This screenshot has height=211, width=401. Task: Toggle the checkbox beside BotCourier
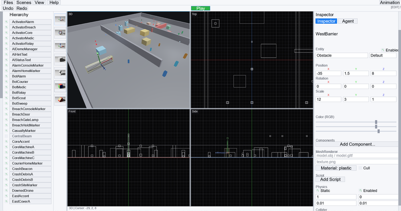6,82
